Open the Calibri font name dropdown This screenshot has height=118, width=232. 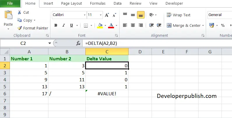[x=85, y=15]
